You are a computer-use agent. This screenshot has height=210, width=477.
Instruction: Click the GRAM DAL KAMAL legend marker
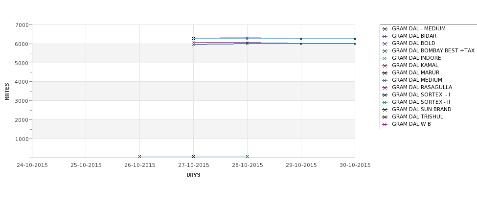[385, 66]
